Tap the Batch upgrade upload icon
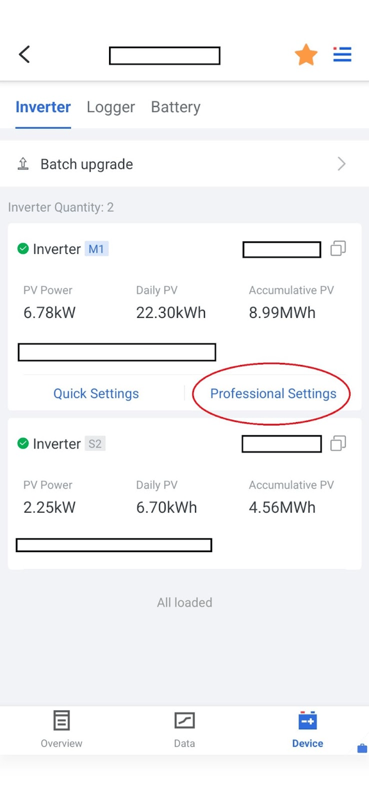 pyautogui.click(x=23, y=164)
